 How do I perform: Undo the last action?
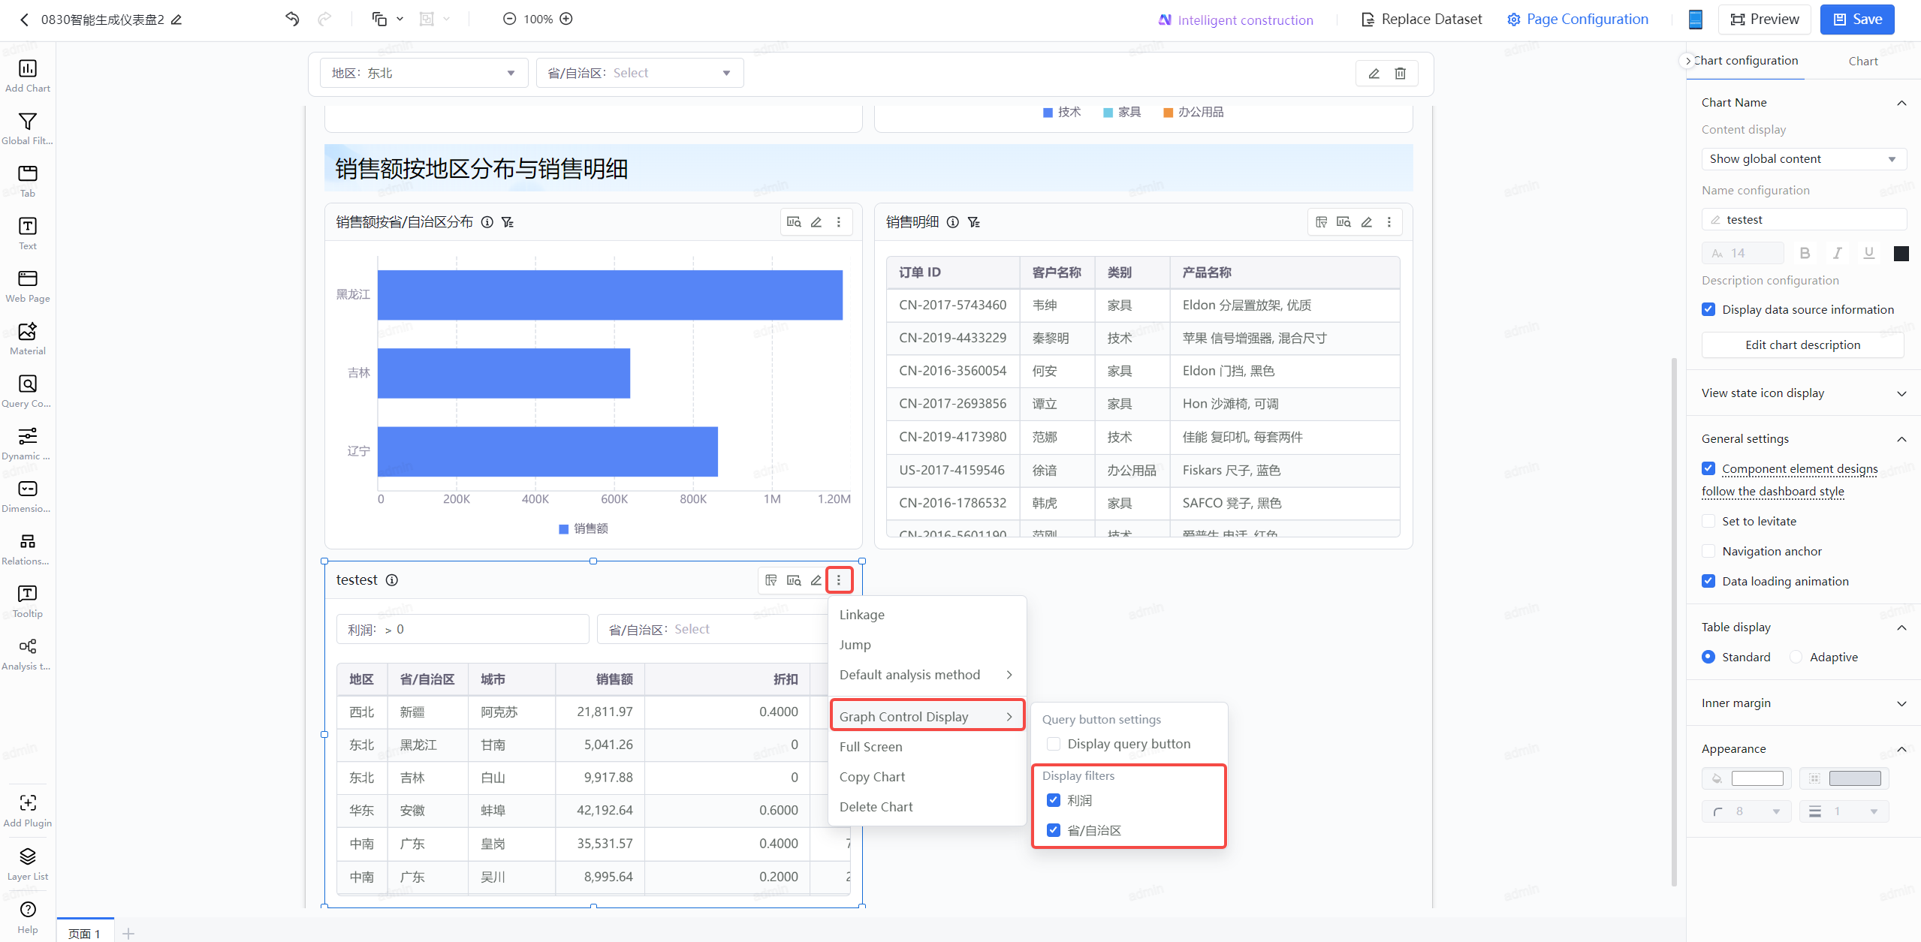292,19
